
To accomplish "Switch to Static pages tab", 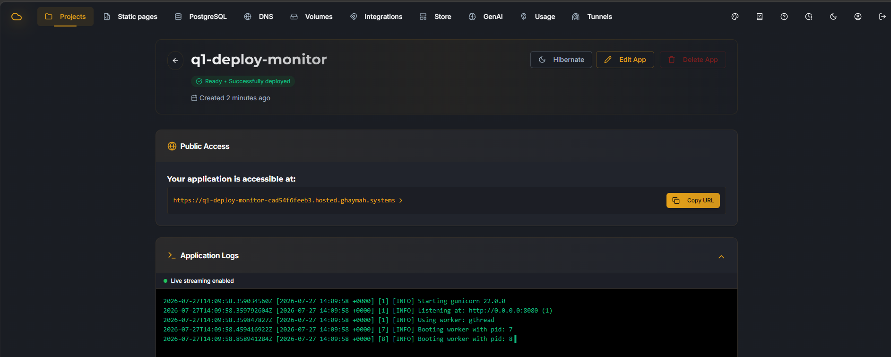I will coord(130,17).
